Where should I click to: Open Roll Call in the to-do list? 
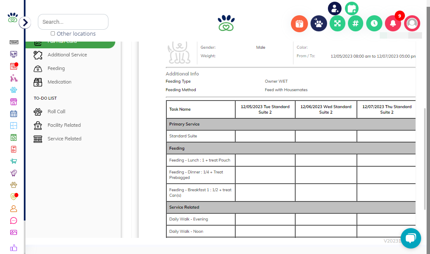pyautogui.click(x=57, y=112)
